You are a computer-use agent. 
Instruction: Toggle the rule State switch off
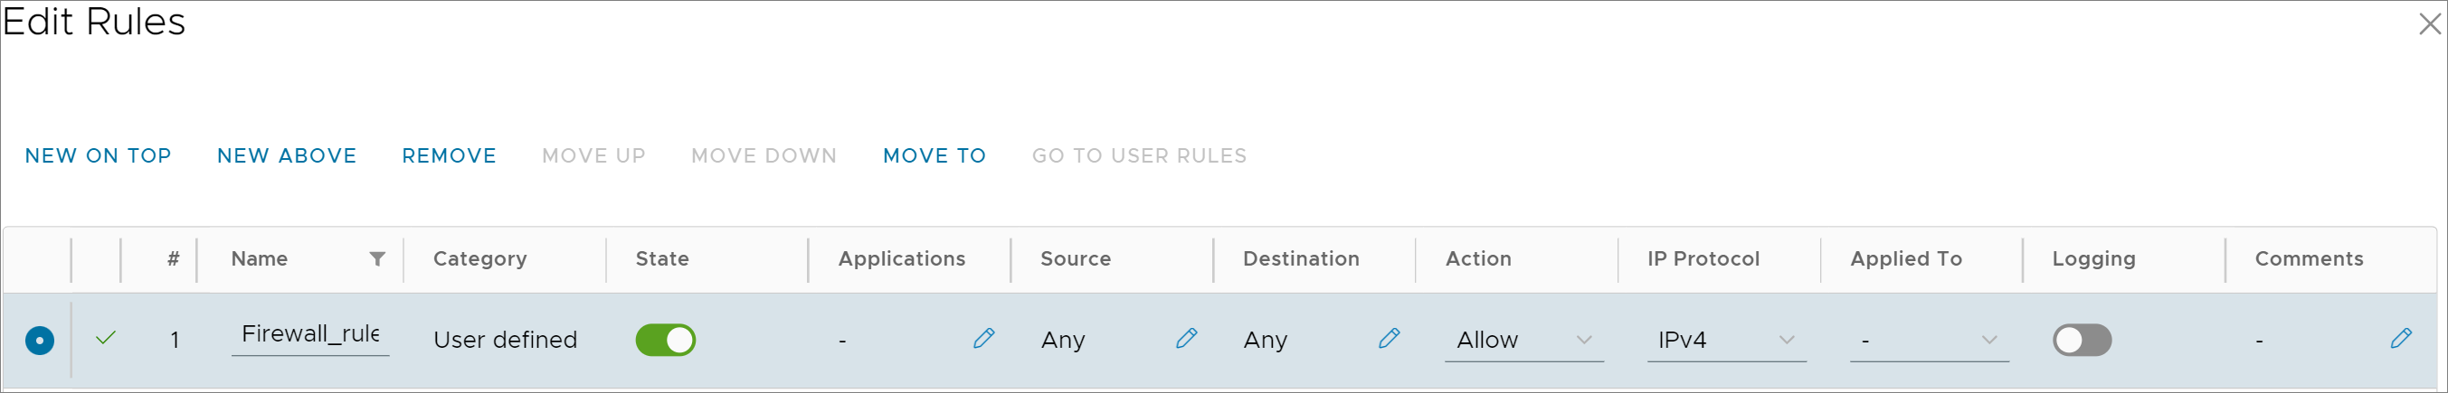(x=665, y=340)
